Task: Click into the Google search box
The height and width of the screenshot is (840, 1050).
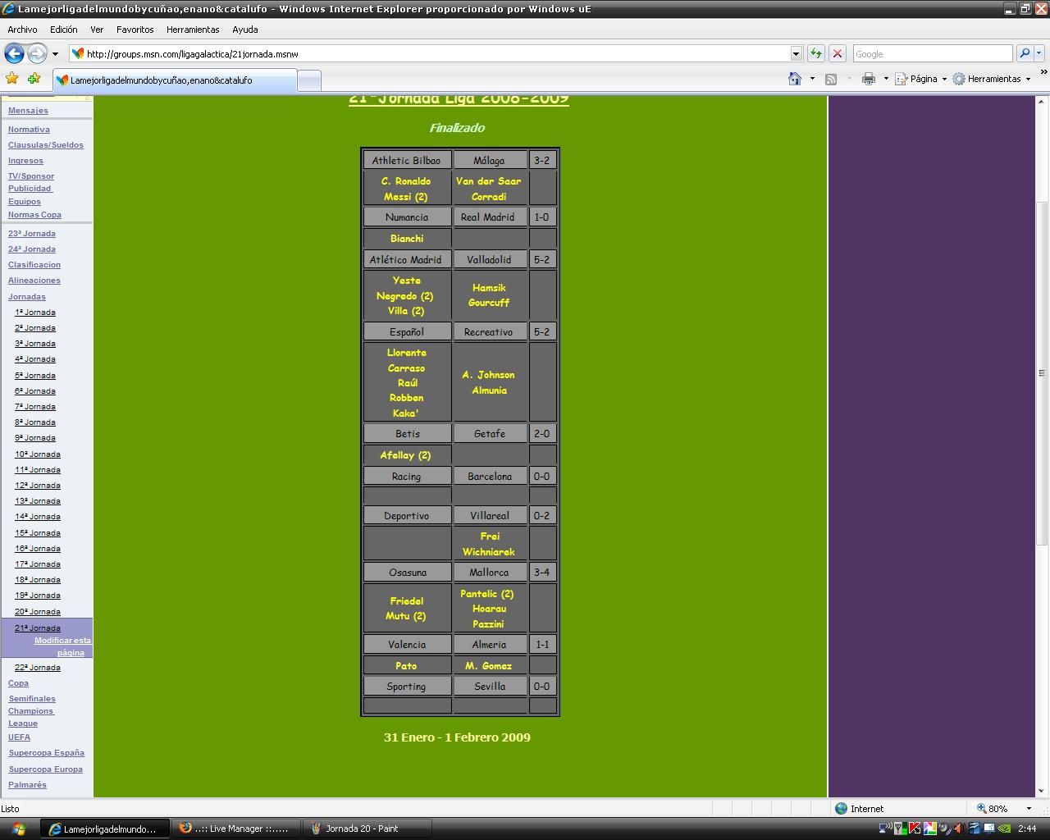Action: tap(933, 54)
